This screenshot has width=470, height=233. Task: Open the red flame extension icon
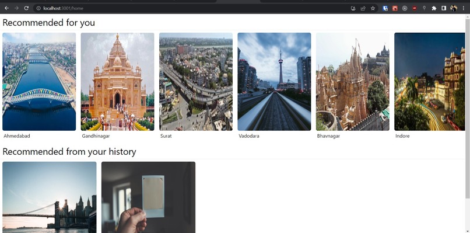tap(395, 8)
